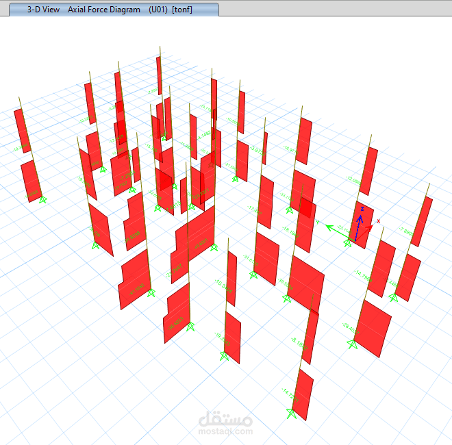This screenshot has height=445, width=452.
Task: Select the -24.8288 force value
Action: point(132,237)
